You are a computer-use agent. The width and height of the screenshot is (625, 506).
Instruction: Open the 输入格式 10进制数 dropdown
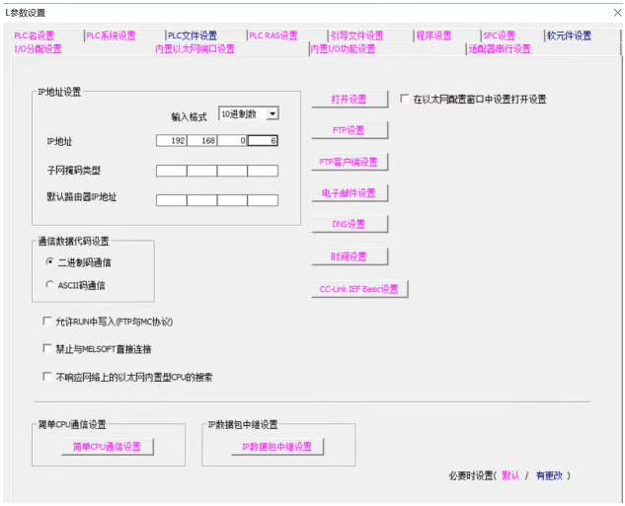tap(272, 113)
